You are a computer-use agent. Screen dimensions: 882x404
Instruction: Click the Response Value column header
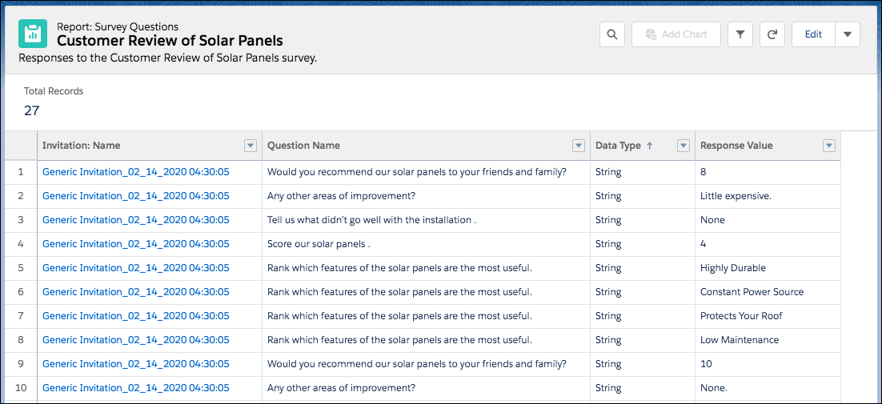coord(768,146)
